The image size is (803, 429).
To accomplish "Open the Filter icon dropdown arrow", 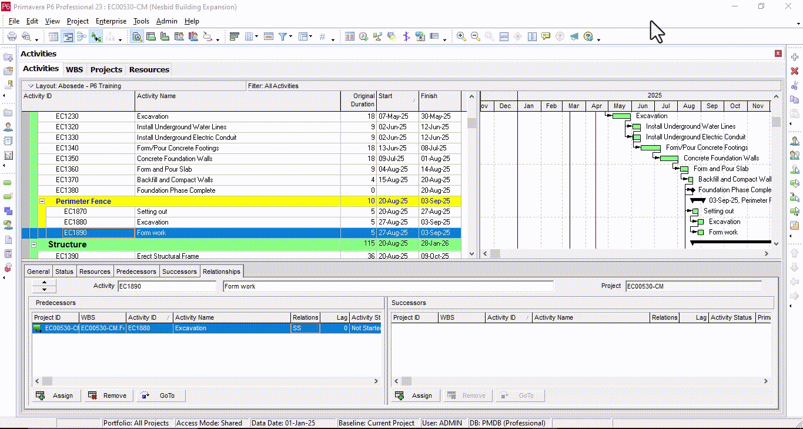I will click(290, 37).
